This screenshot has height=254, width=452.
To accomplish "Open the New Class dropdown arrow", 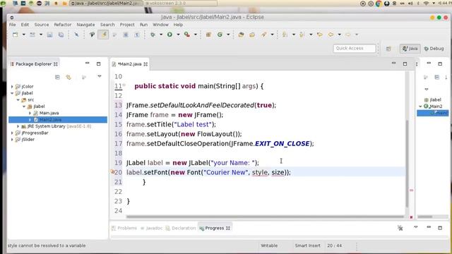I will tap(228, 35).
